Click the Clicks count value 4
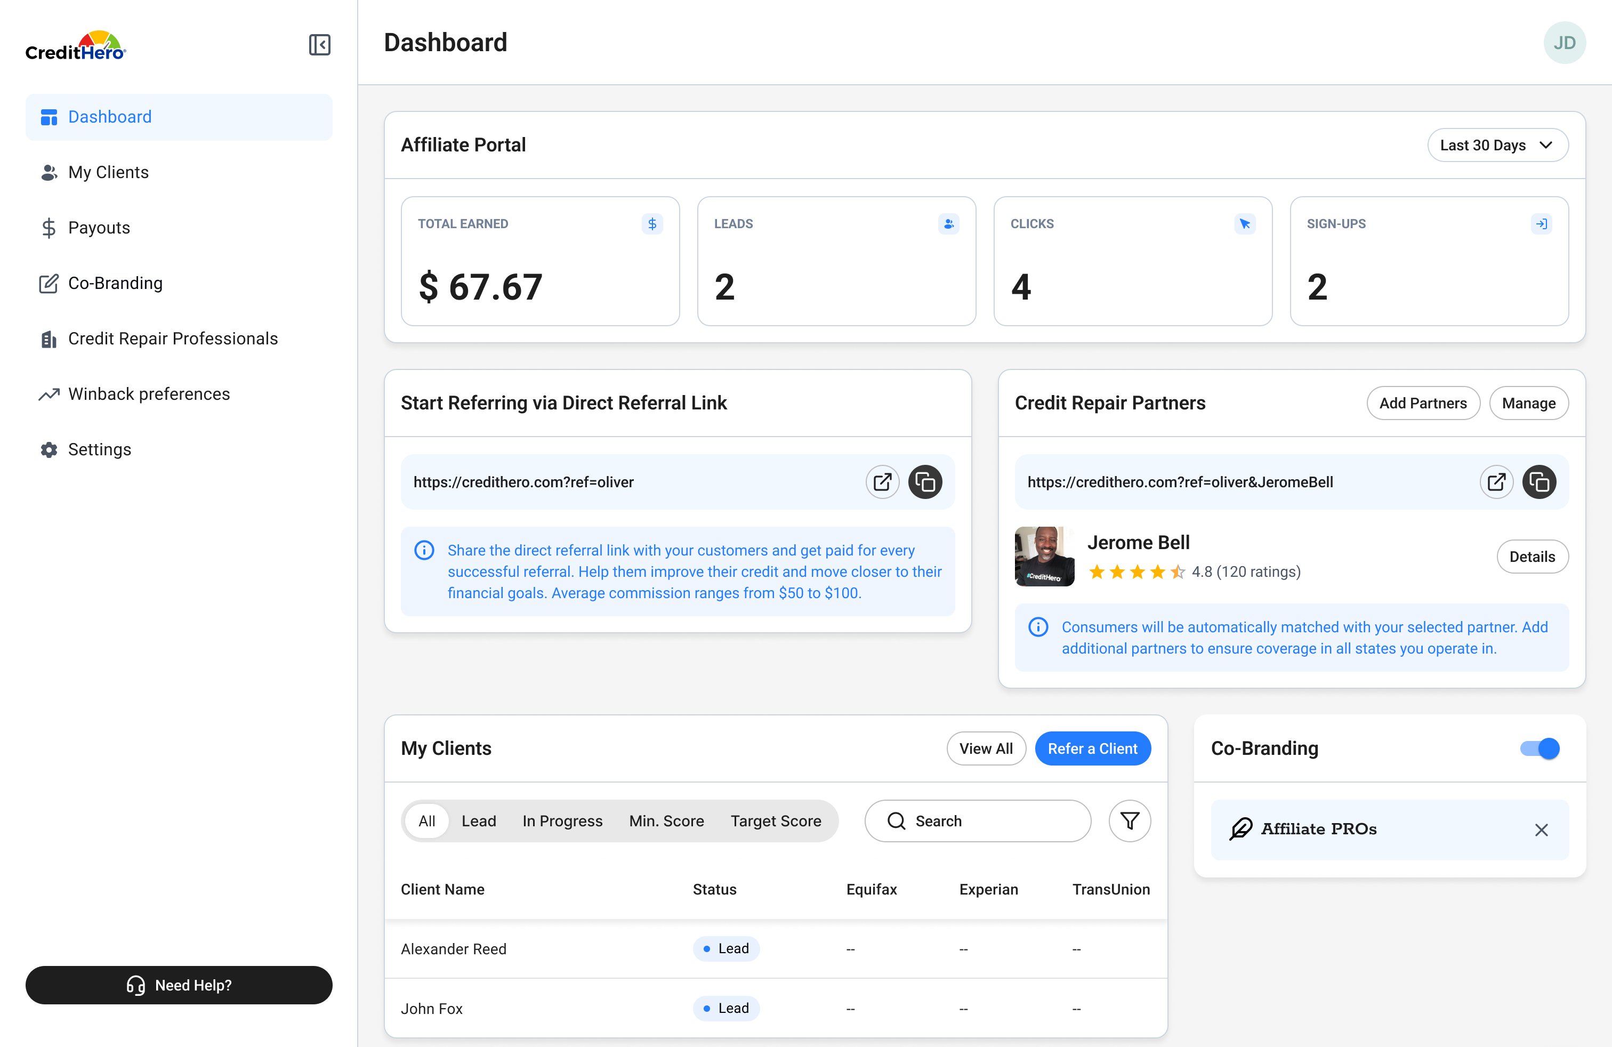Viewport: 1612px width, 1047px height. click(1021, 286)
